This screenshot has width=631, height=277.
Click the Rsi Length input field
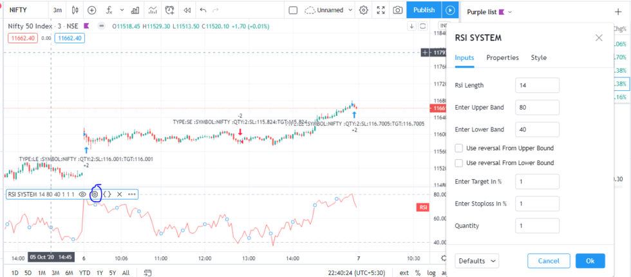537,85
